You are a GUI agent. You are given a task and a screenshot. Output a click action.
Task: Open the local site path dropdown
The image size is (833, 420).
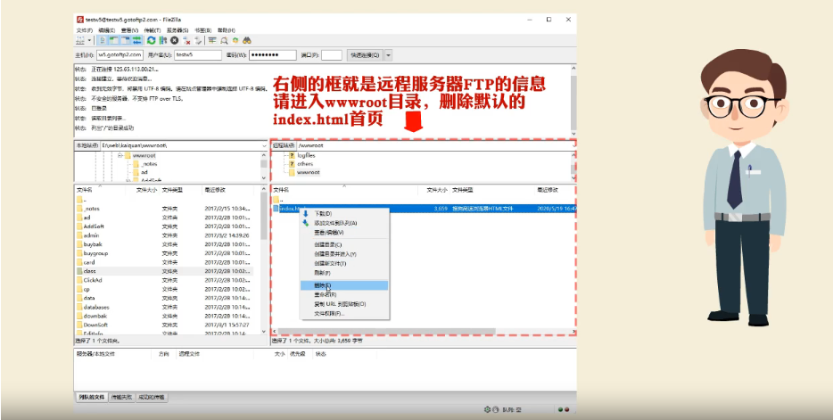[264, 144]
